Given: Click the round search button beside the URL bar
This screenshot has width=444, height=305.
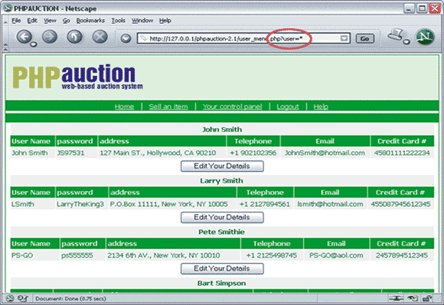Looking at the screenshot, I should (126, 38).
